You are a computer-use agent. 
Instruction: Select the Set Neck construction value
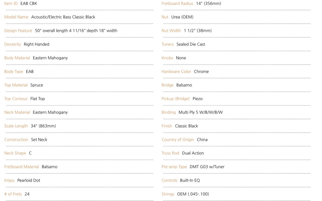point(39,140)
